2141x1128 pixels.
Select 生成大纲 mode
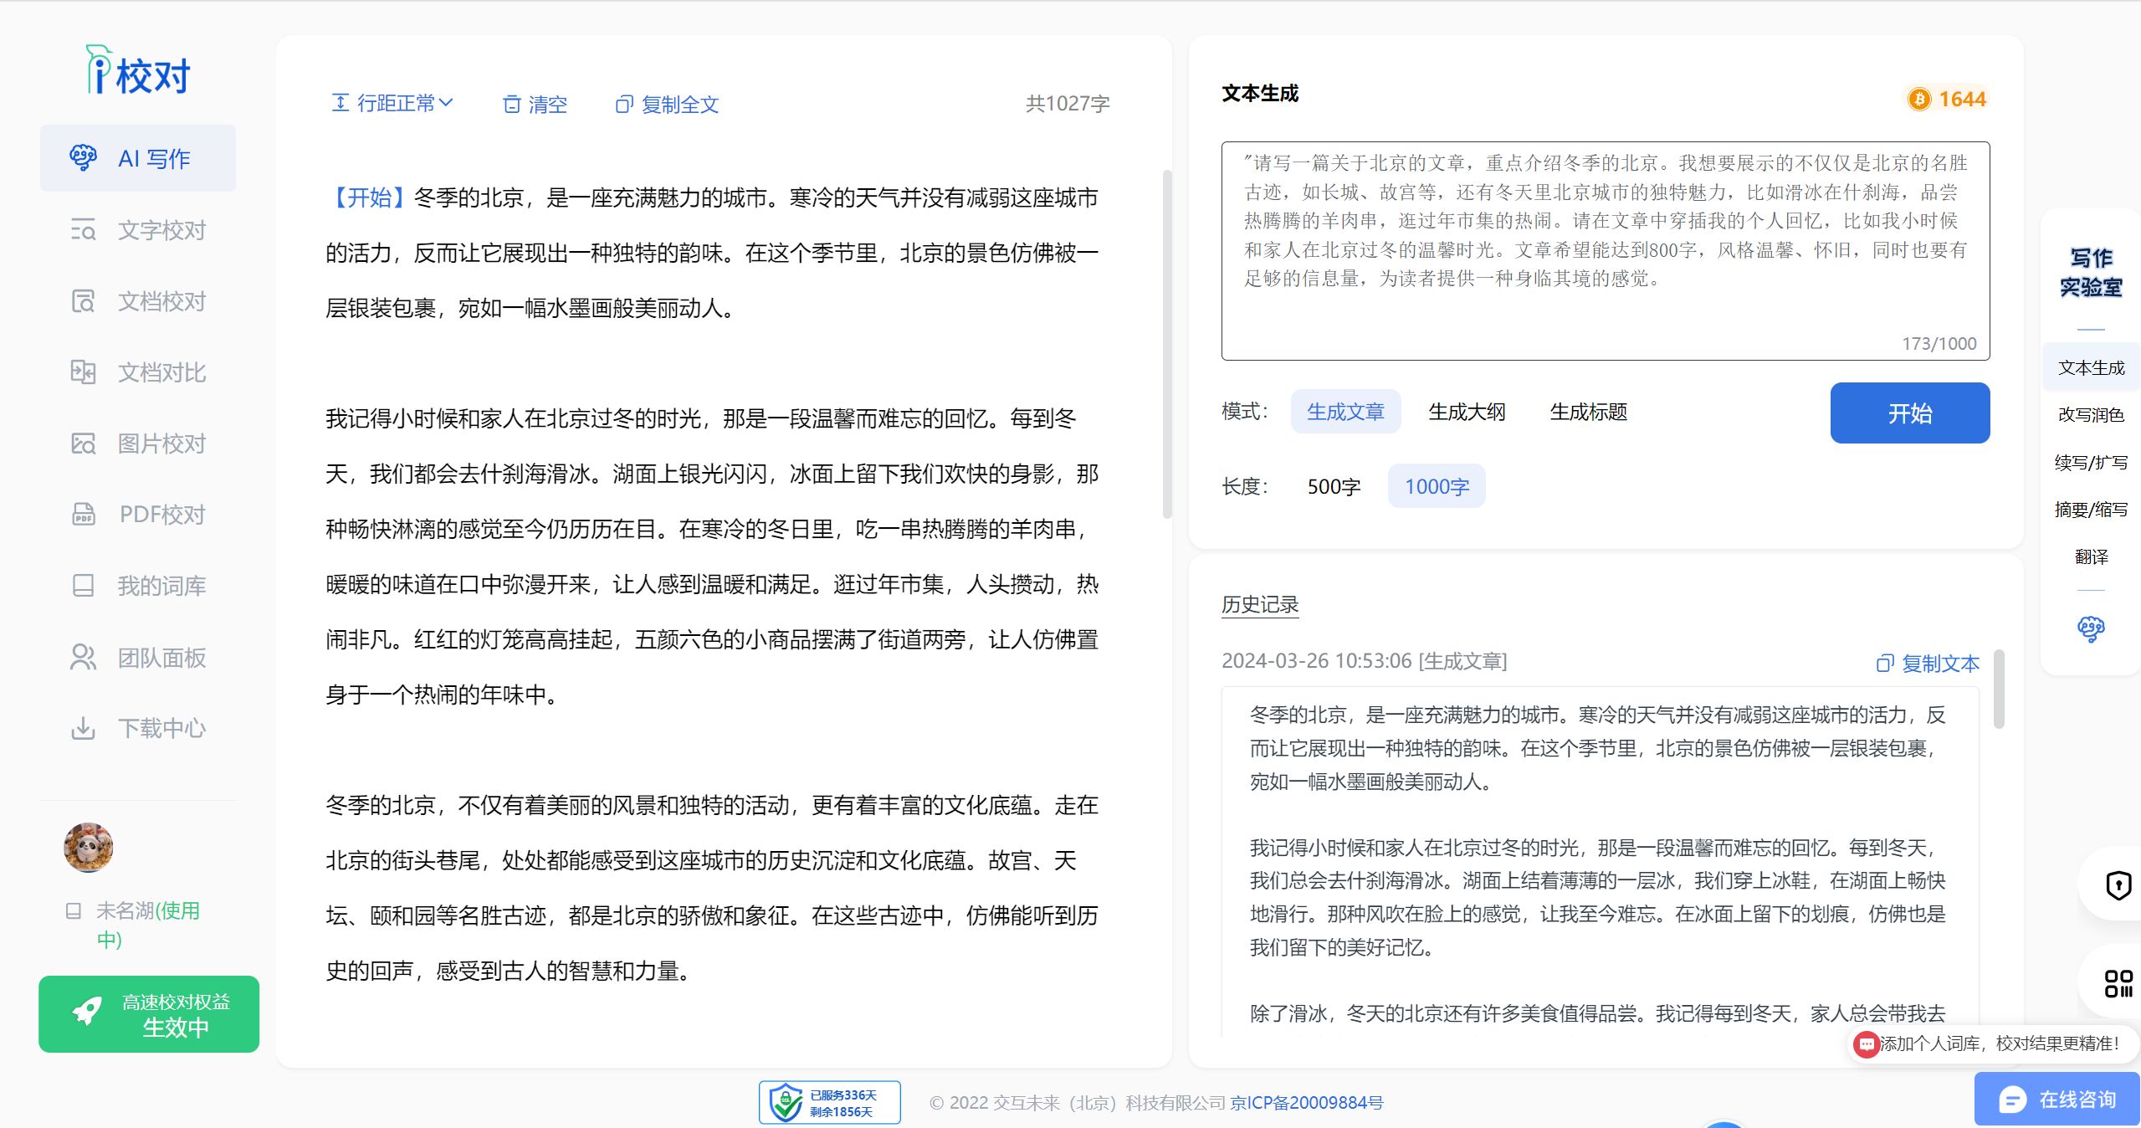[x=1467, y=412]
